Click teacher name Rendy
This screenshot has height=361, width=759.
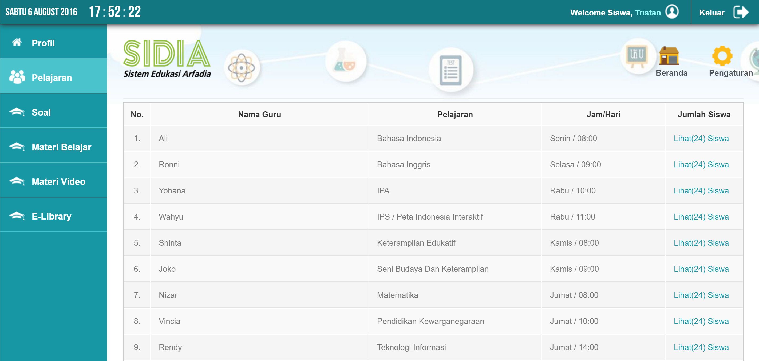(x=170, y=347)
